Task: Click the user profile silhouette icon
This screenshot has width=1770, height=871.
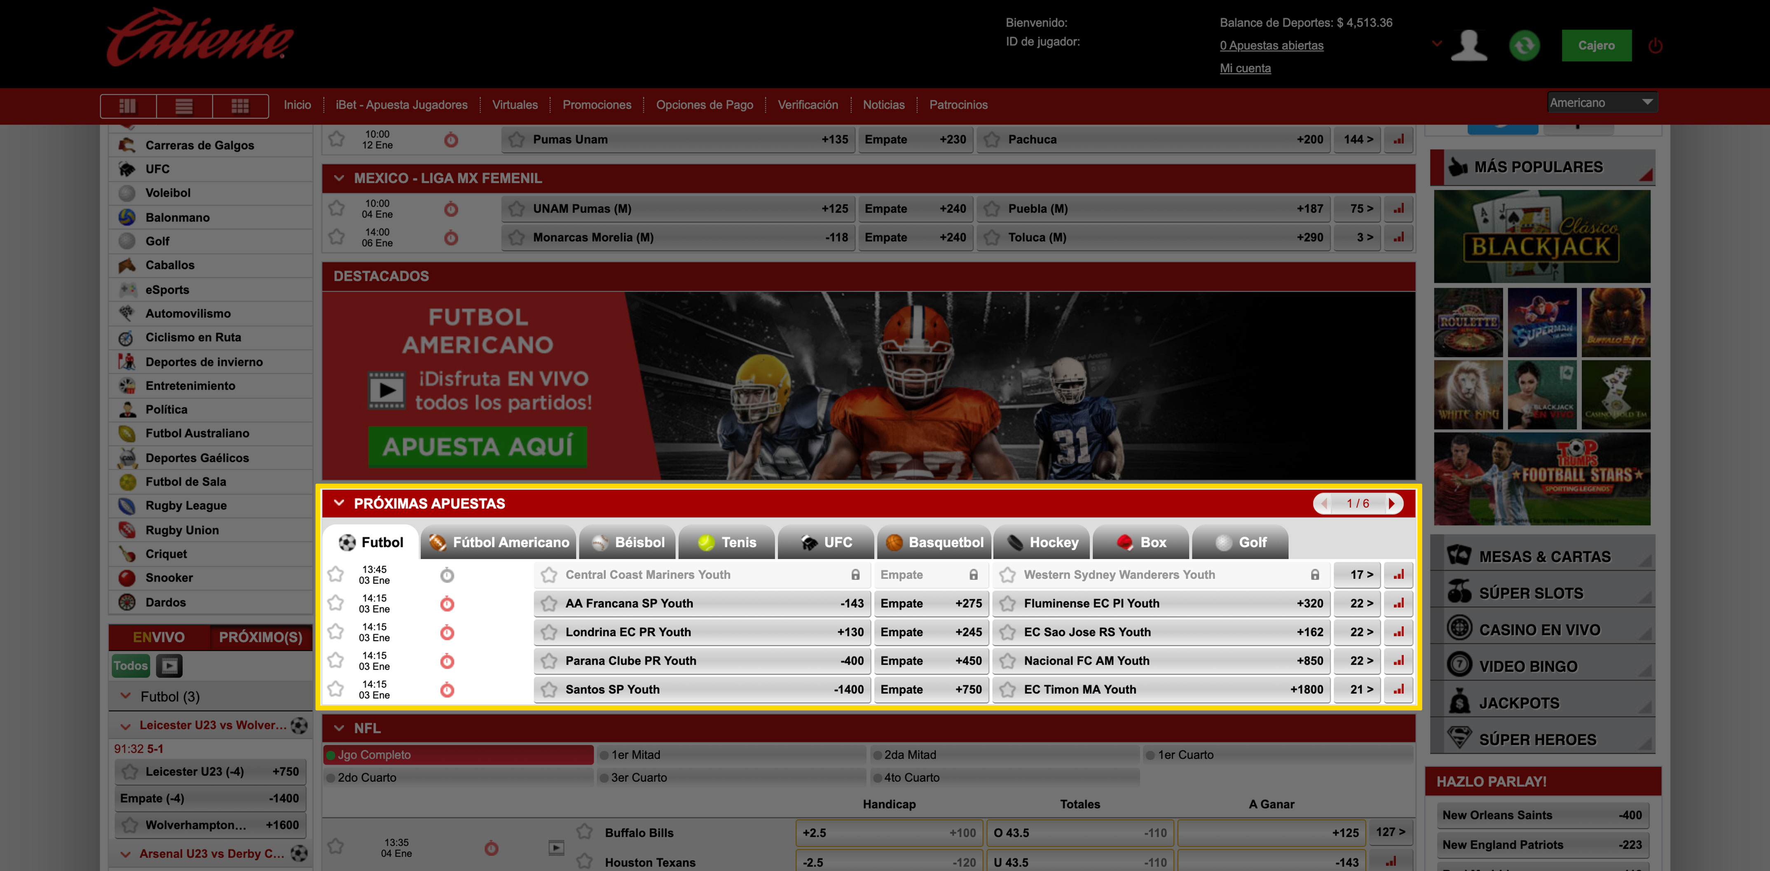Action: point(1469,45)
